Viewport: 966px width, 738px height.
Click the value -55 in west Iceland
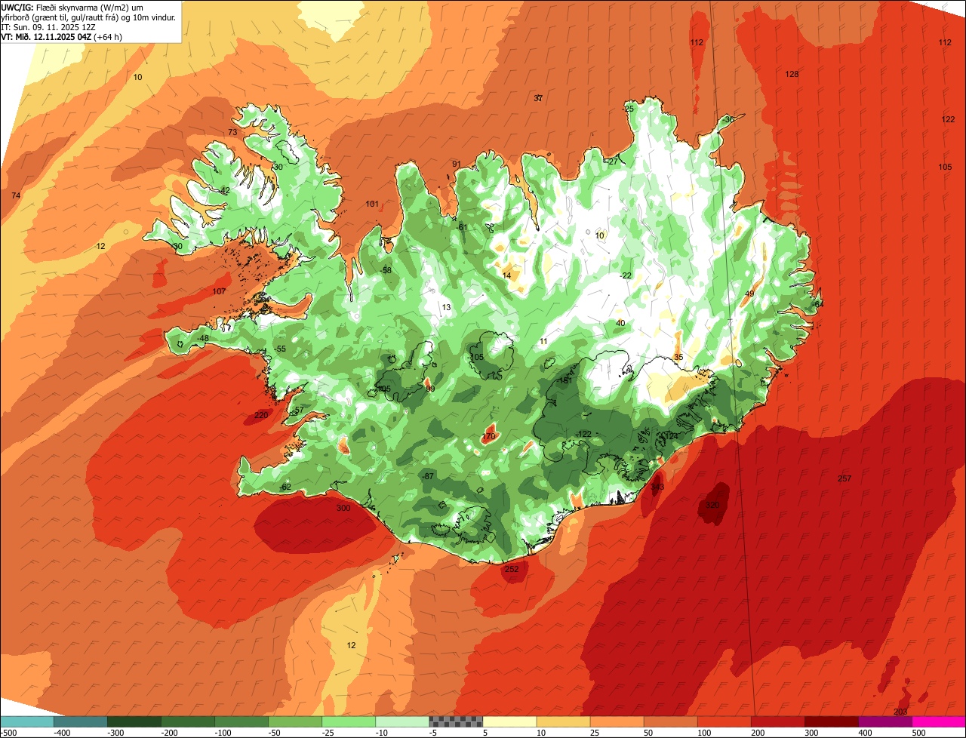click(281, 349)
